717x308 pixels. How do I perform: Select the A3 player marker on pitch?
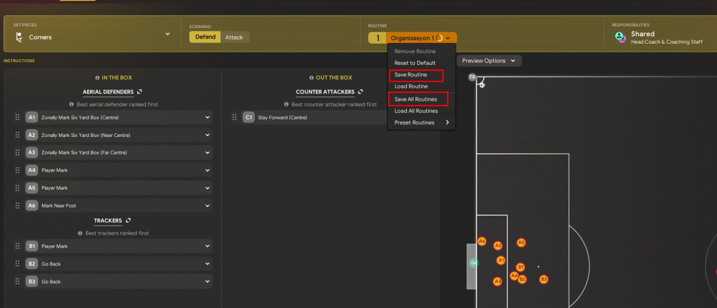[497, 282]
